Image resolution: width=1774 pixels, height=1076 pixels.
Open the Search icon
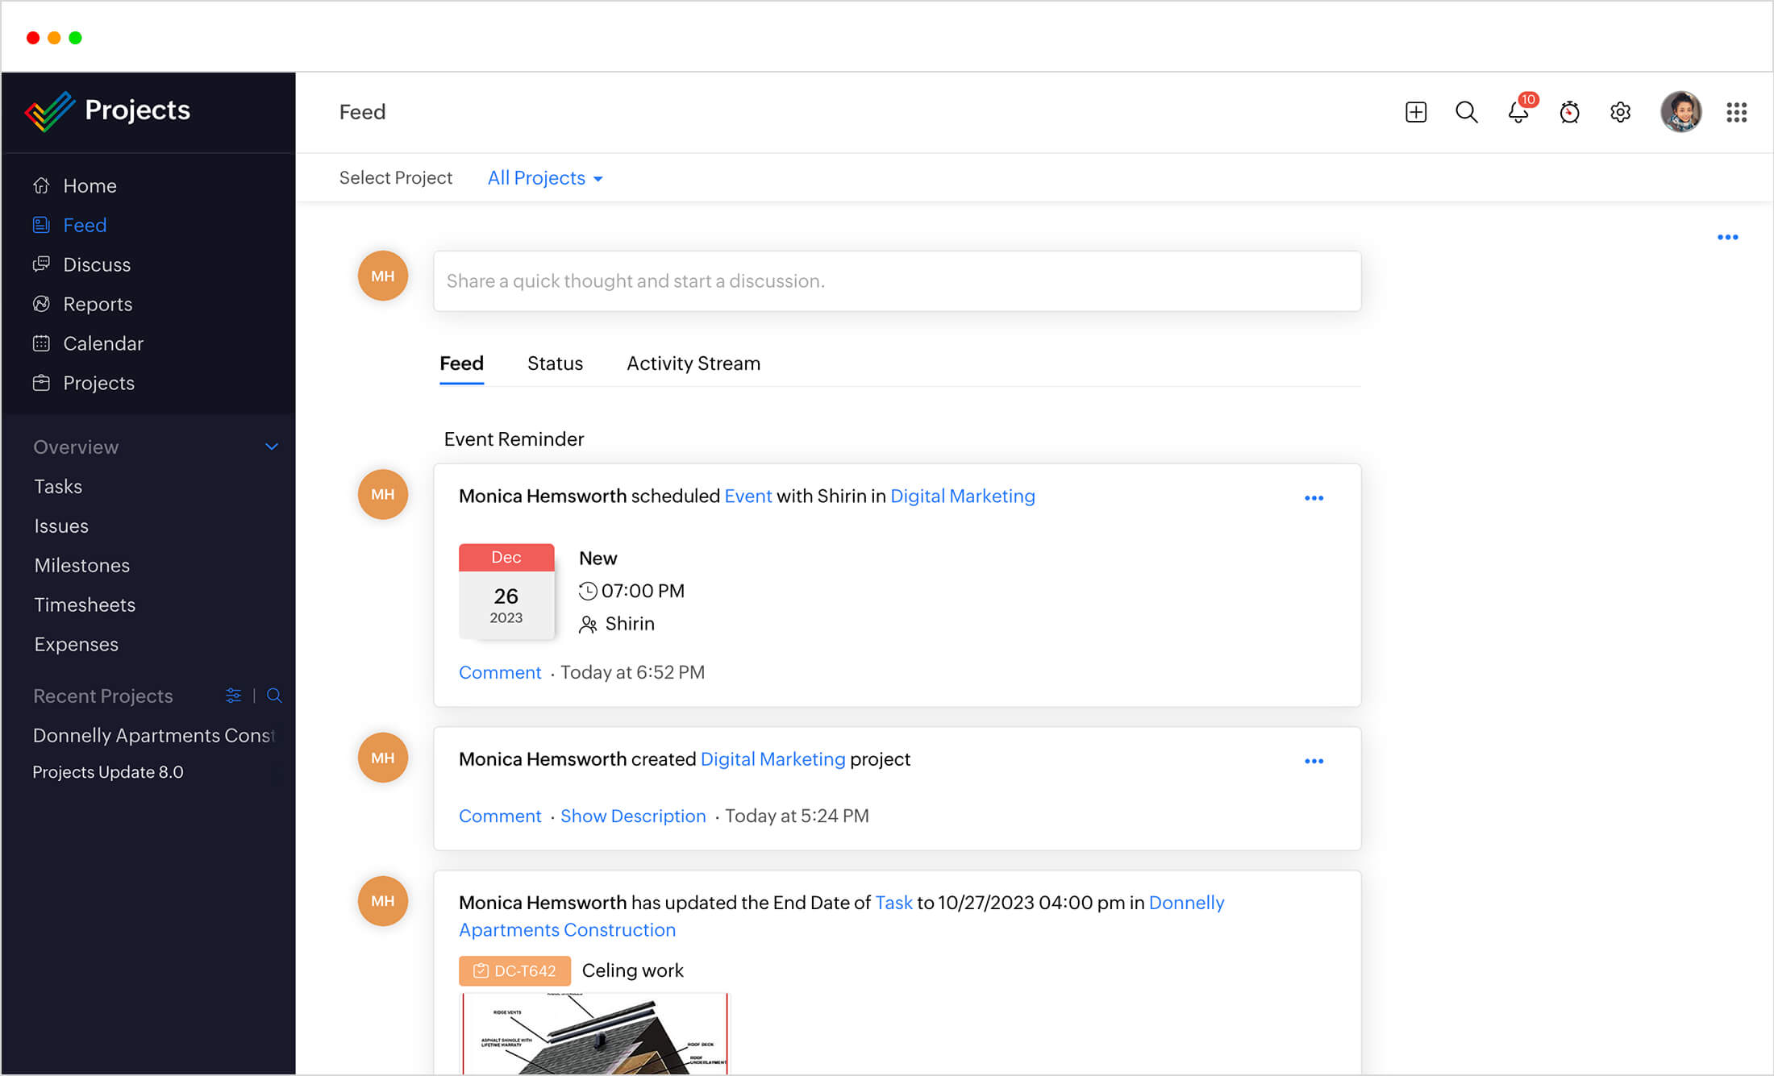pos(1468,113)
